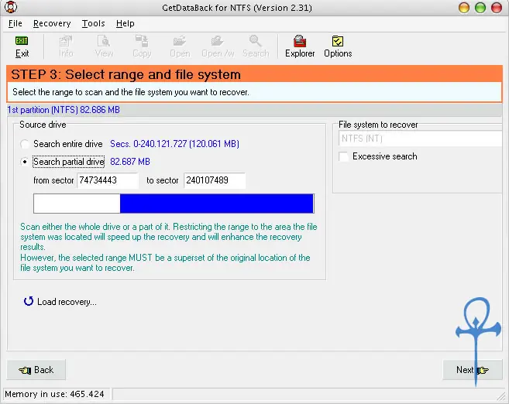The width and height of the screenshot is (509, 404).
Task: Select Search entire drive radio button
Action: pyautogui.click(x=25, y=144)
